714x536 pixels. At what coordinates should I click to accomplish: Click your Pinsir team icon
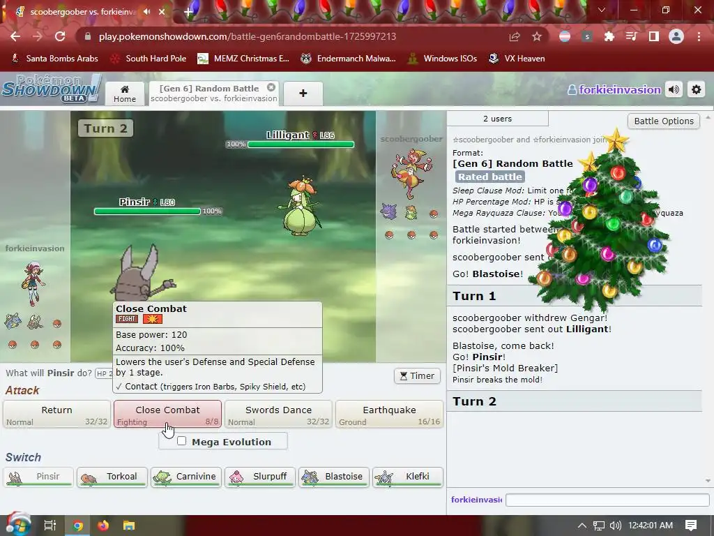[x=35, y=322]
